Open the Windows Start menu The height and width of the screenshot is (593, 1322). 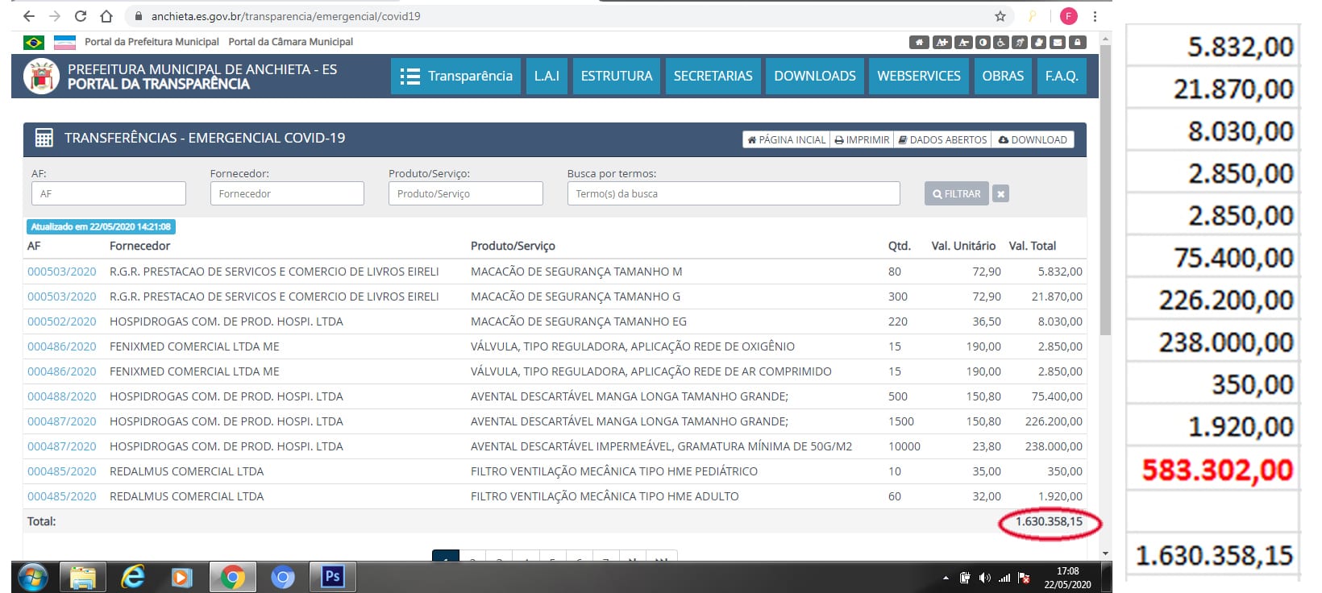tap(33, 577)
